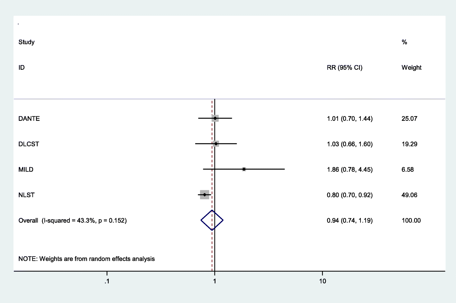456x303 pixels.
Task: Click the overall pooled-effect diamond
Action: pyautogui.click(x=212, y=220)
